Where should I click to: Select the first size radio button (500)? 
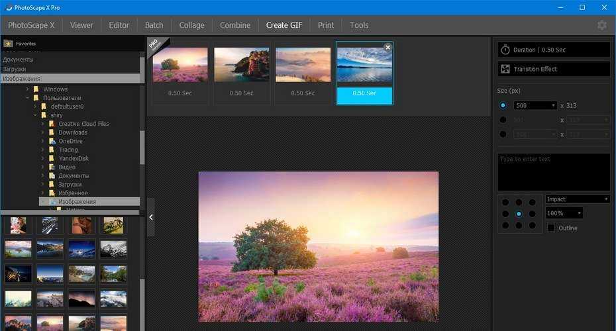pos(503,105)
